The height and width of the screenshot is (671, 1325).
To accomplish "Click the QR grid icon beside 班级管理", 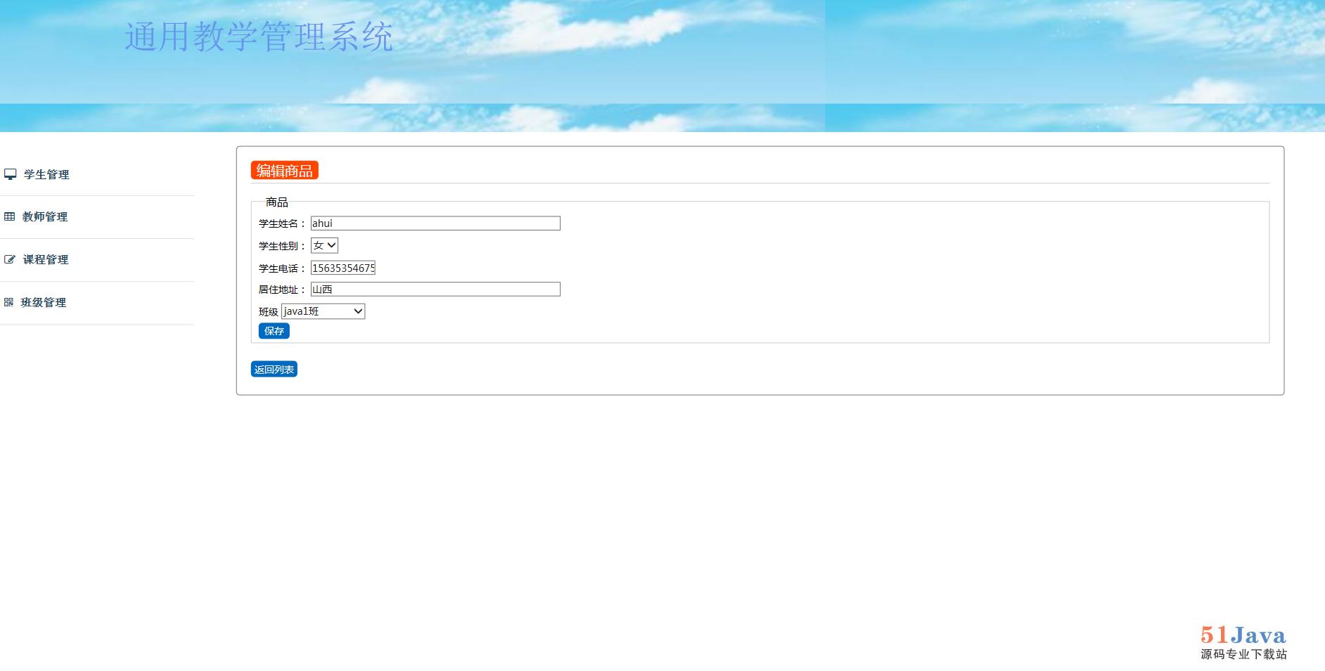I will coord(8,302).
